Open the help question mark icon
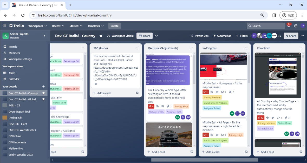 click(296, 26)
